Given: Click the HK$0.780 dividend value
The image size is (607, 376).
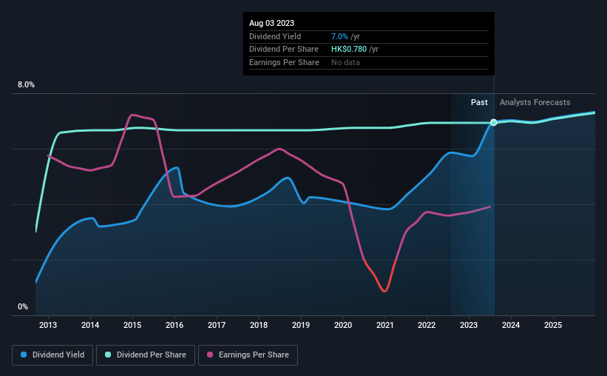Looking at the screenshot, I should pos(349,50).
